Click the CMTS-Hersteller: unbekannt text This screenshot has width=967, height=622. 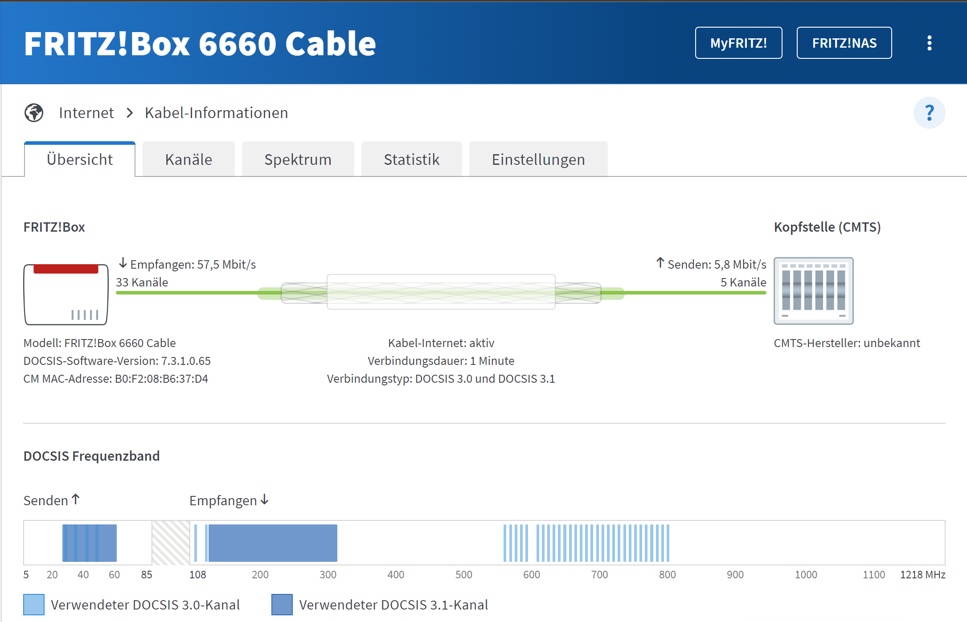[847, 343]
